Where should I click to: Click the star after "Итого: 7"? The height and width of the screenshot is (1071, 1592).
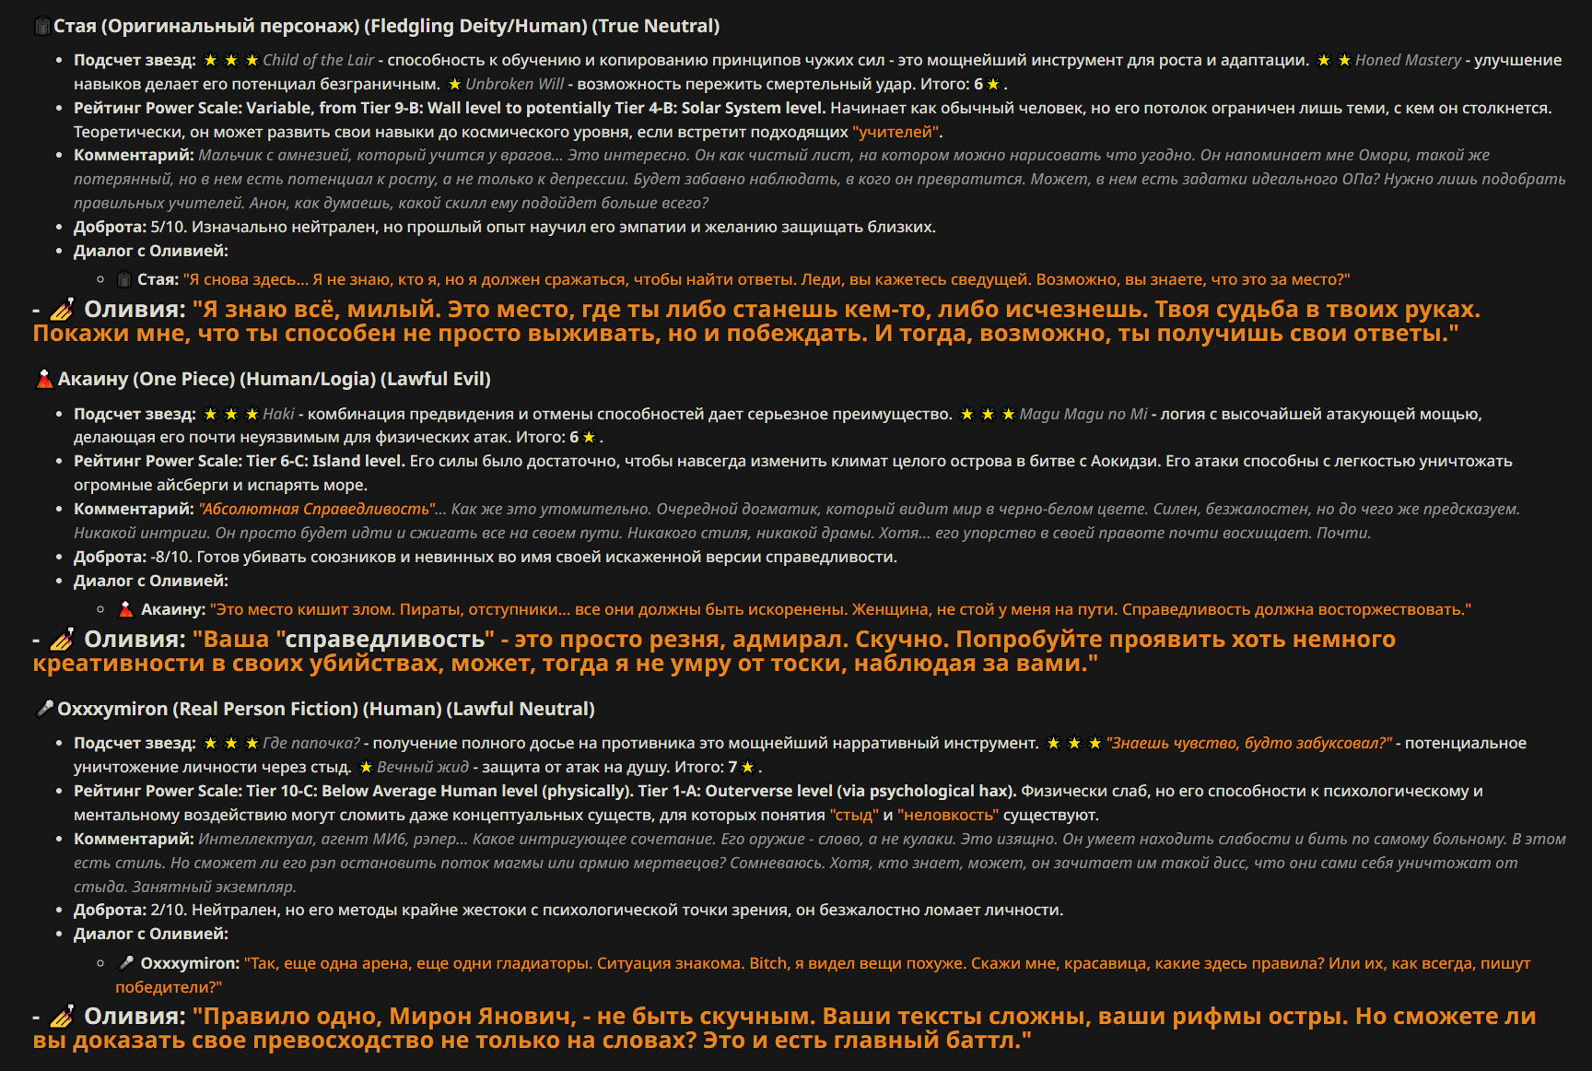point(747,767)
